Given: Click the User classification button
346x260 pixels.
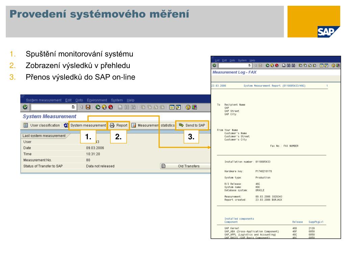Looking at the screenshot, I should point(42,125).
